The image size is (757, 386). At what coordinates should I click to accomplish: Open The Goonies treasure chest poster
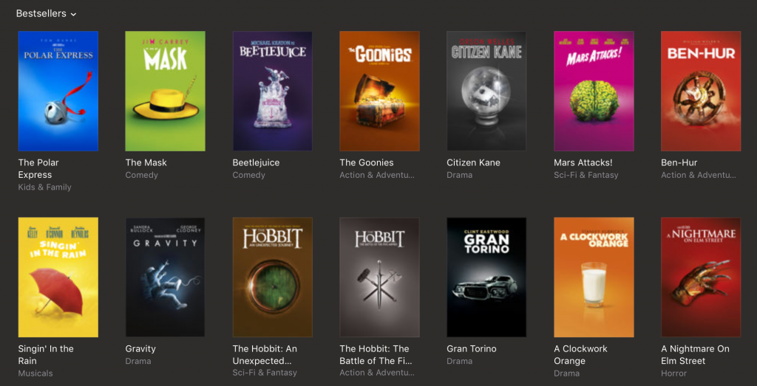pyautogui.click(x=379, y=91)
